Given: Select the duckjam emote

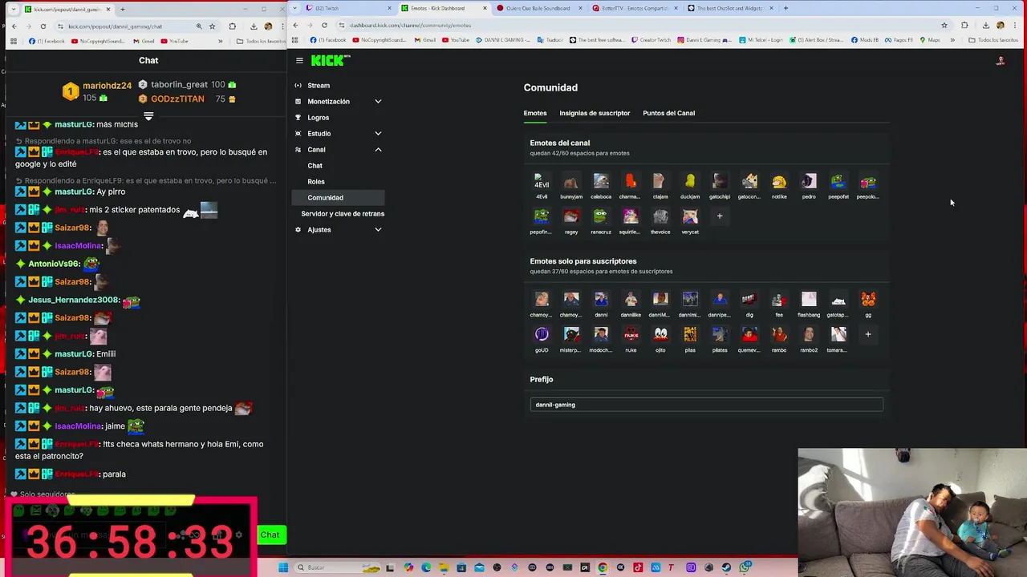Looking at the screenshot, I should click(x=690, y=185).
